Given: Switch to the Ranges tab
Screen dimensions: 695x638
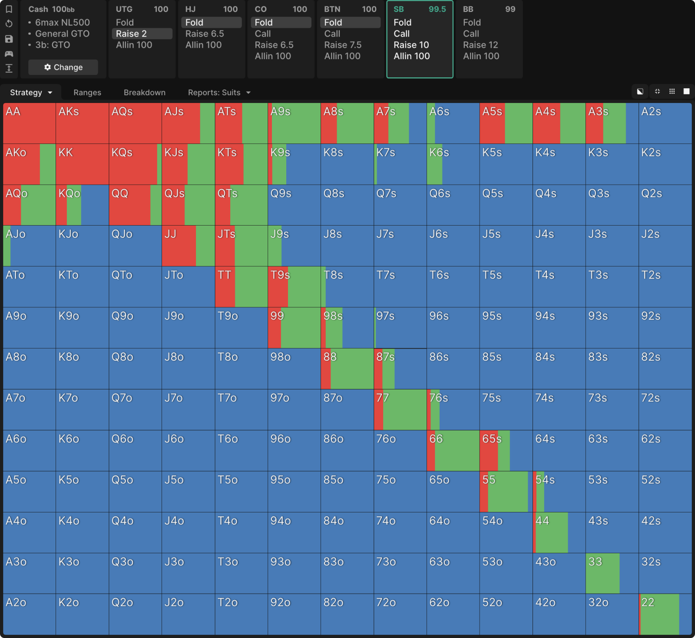Looking at the screenshot, I should tap(87, 93).
